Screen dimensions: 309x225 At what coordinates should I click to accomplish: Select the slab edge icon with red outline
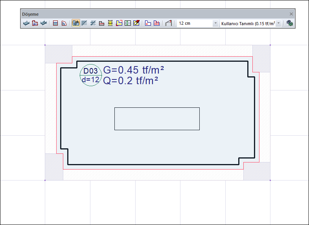point(35,23)
